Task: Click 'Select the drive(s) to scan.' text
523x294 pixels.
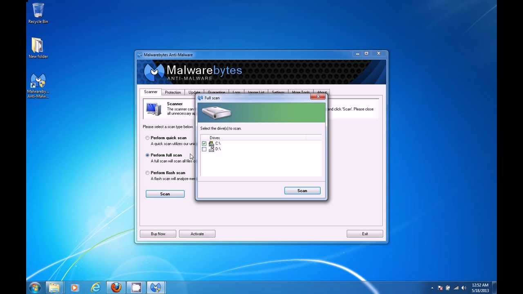Action: pos(221,129)
